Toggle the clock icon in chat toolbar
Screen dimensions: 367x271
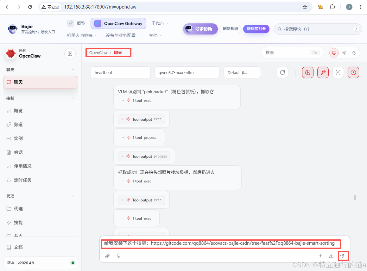[x=353, y=72]
